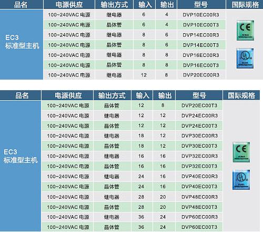Click the EC3 标准型主机 label in upper table
263x232 pixels.
(x=22, y=42)
